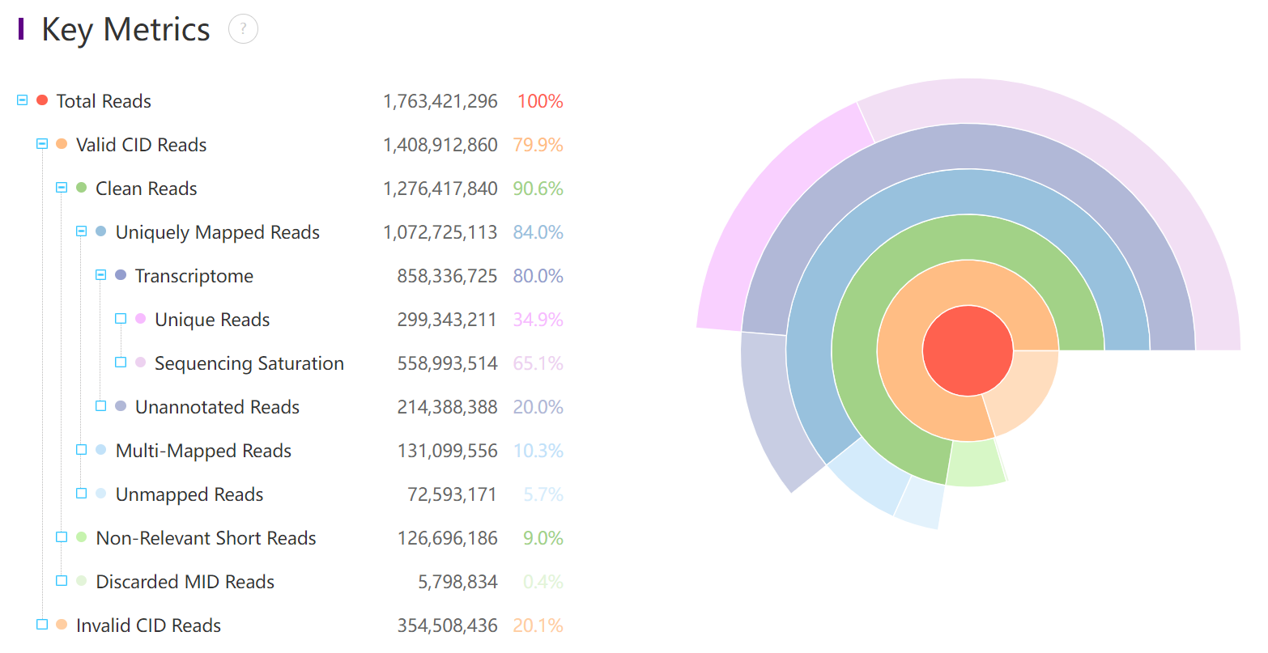Click the box beside Discarded MID Reads

click(62, 581)
